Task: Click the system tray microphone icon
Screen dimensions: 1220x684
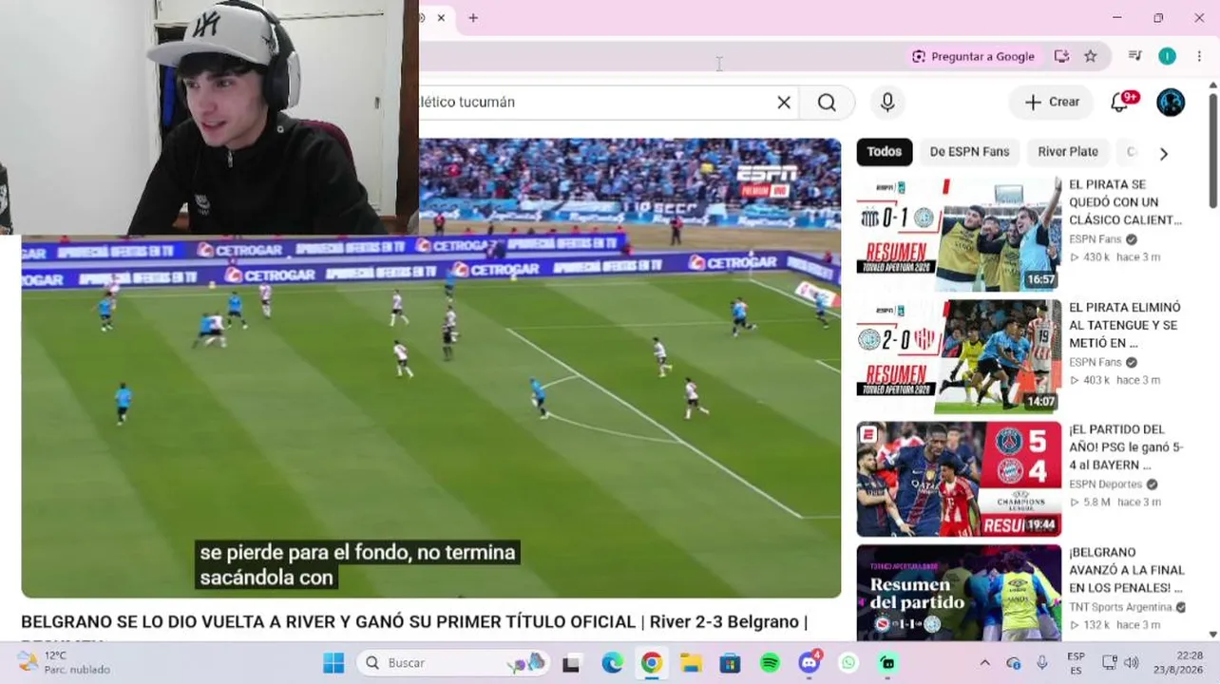Action: pos(1042,663)
